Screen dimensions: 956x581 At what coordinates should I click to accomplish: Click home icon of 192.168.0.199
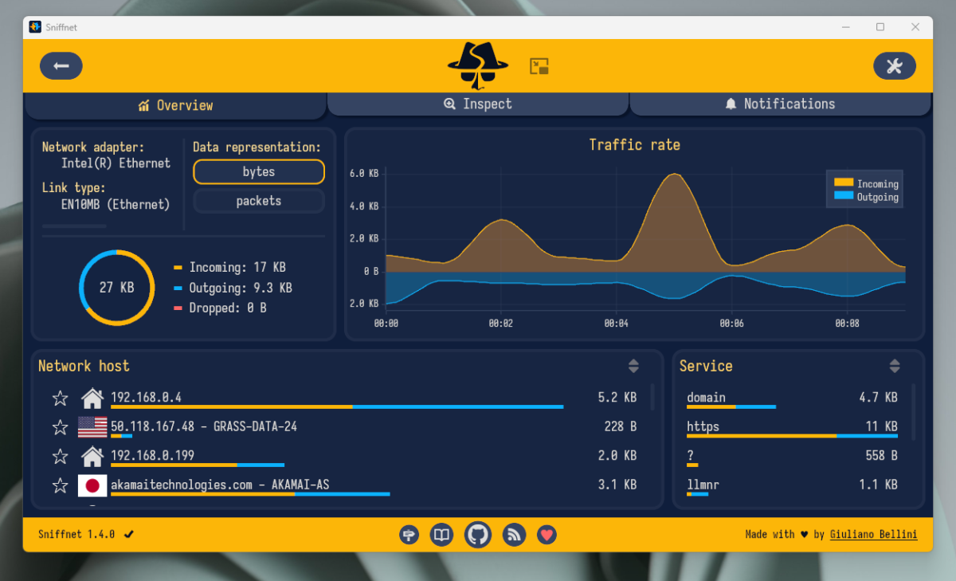[x=92, y=456]
